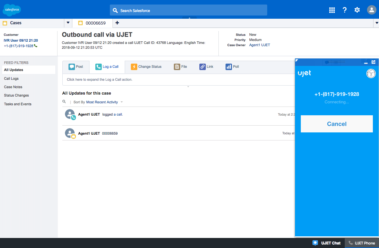Screen dimensions: 379x248
Task: Click the UJET agent avatar face icon
Action: point(371,73)
